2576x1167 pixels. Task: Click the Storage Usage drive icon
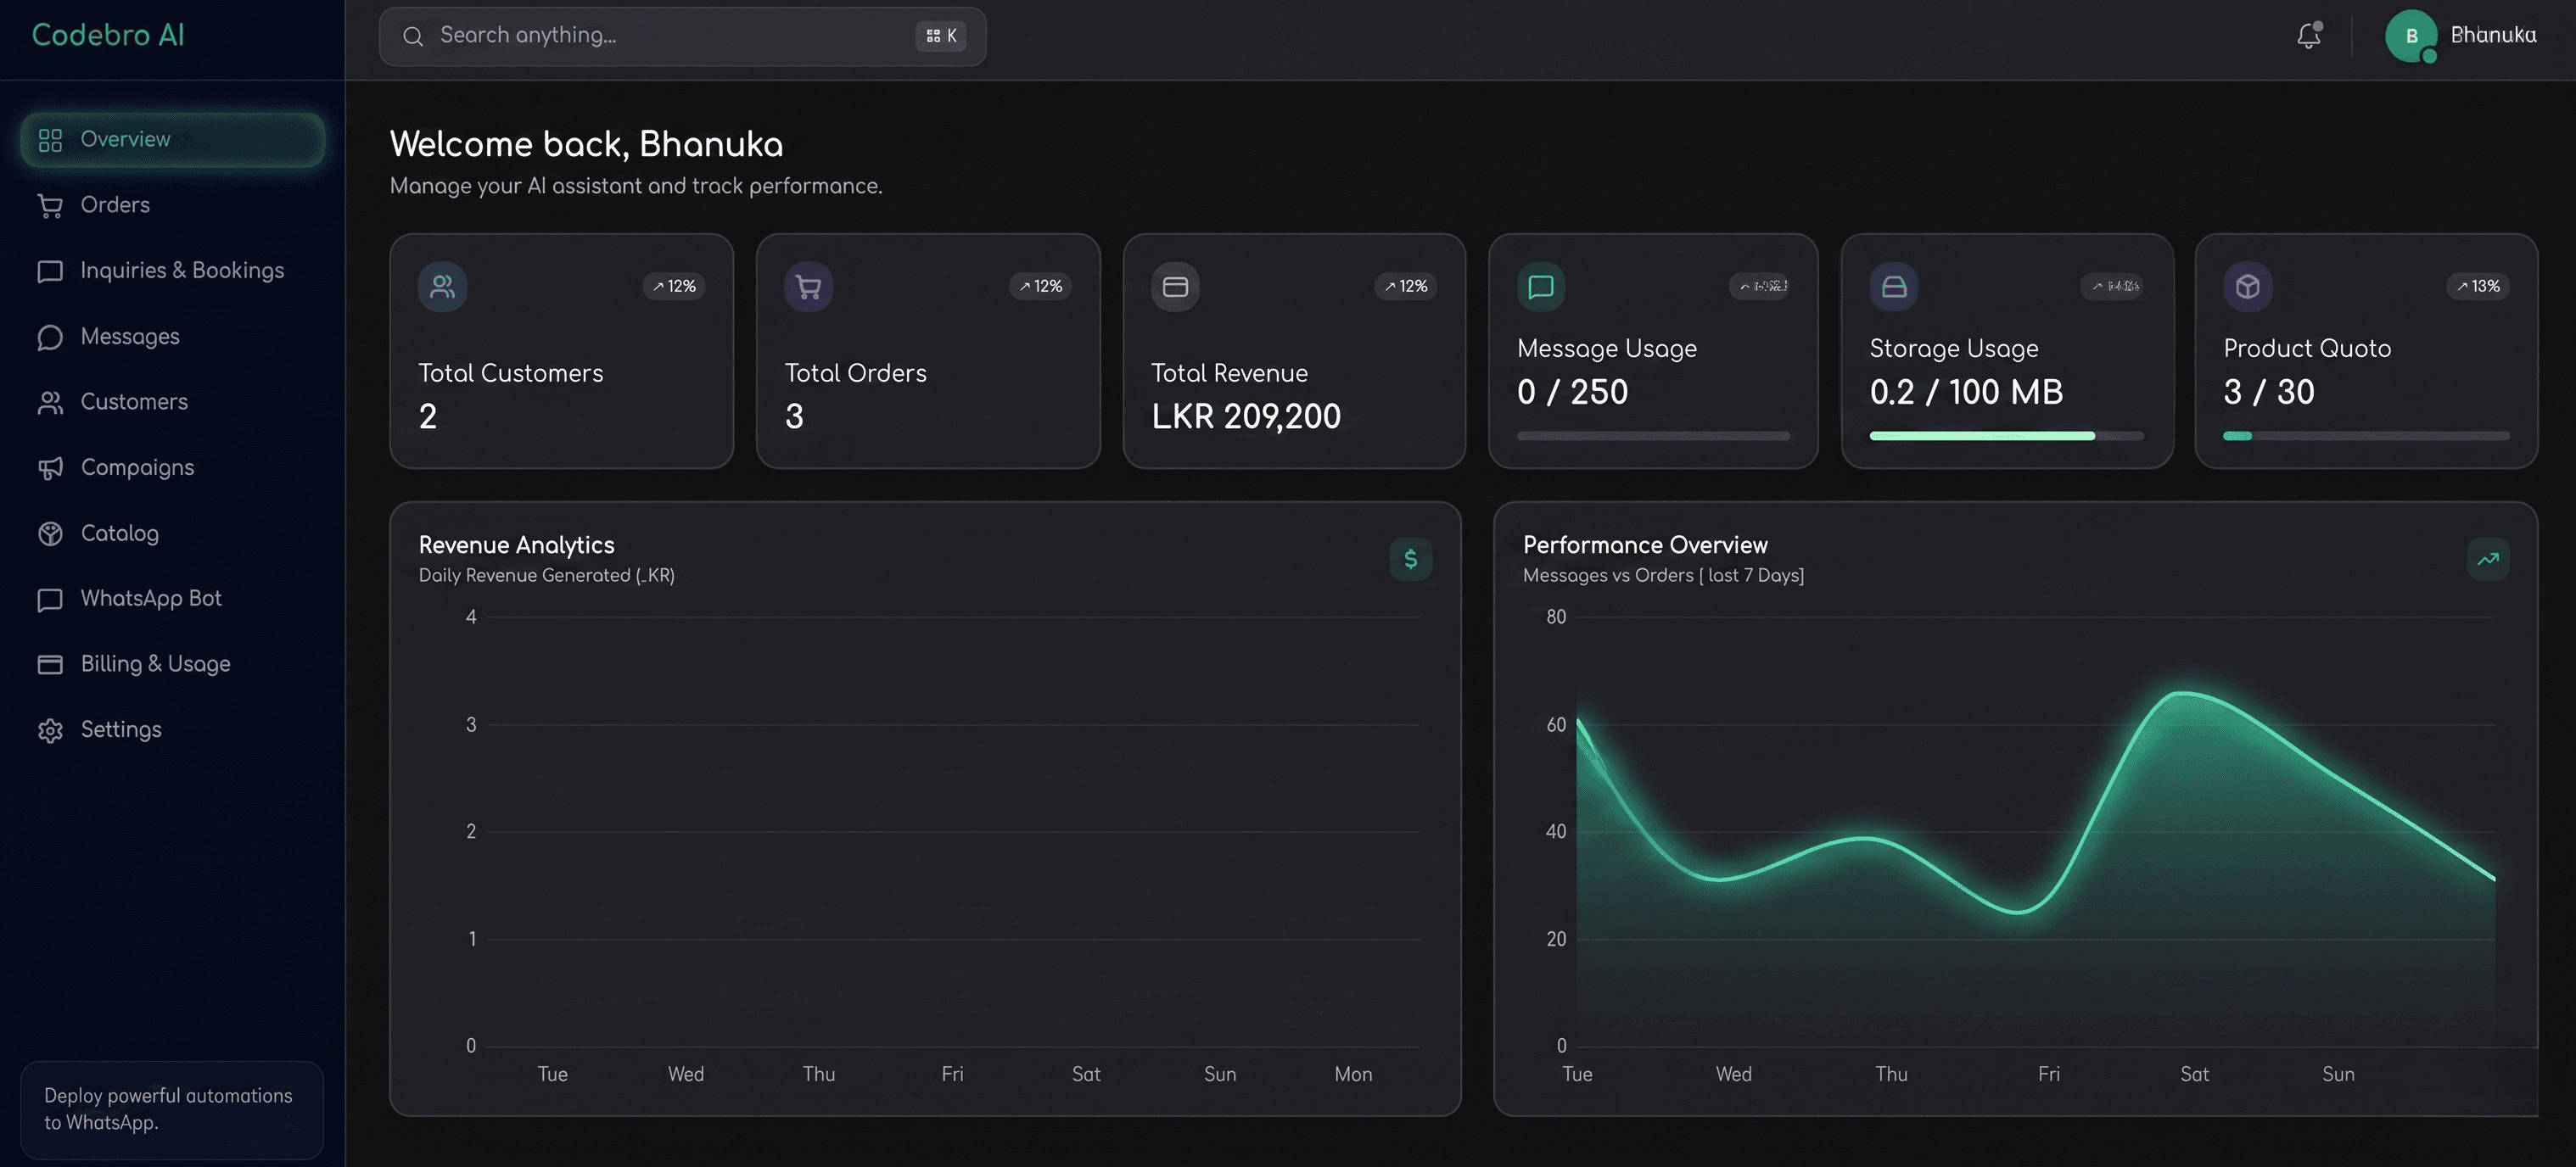pyautogui.click(x=1894, y=287)
